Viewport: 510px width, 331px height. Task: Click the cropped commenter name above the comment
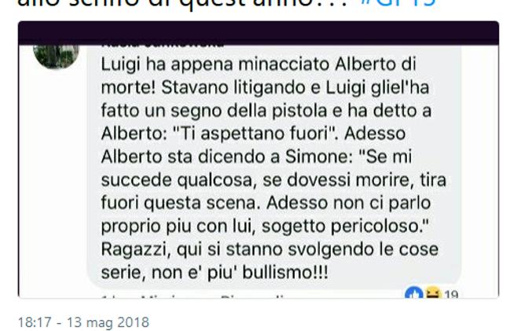pyautogui.click(x=163, y=46)
